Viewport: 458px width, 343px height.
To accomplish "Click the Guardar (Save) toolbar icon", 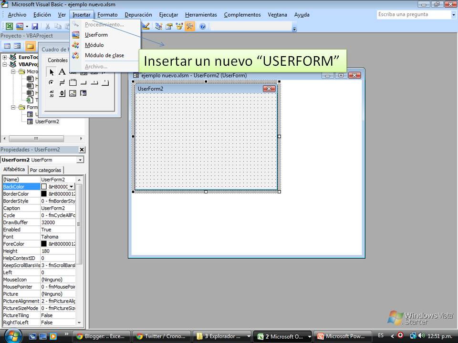I will coord(34,26).
